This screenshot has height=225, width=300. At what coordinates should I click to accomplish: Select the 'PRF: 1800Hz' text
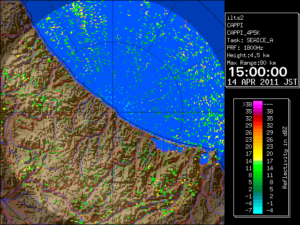[x=245, y=48]
